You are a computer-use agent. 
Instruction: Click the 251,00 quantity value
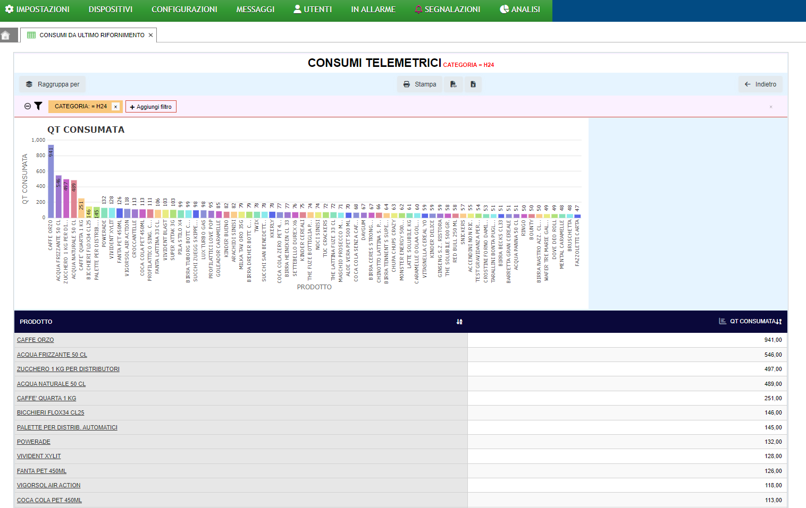click(x=773, y=398)
